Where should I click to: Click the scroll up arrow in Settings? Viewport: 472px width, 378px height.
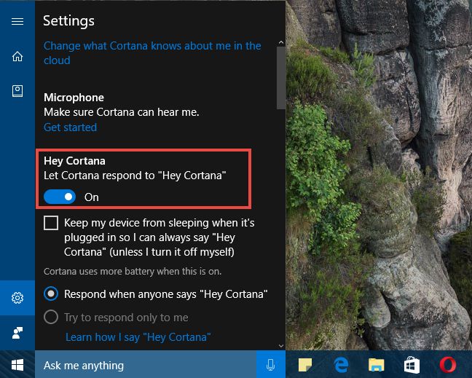click(x=281, y=42)
